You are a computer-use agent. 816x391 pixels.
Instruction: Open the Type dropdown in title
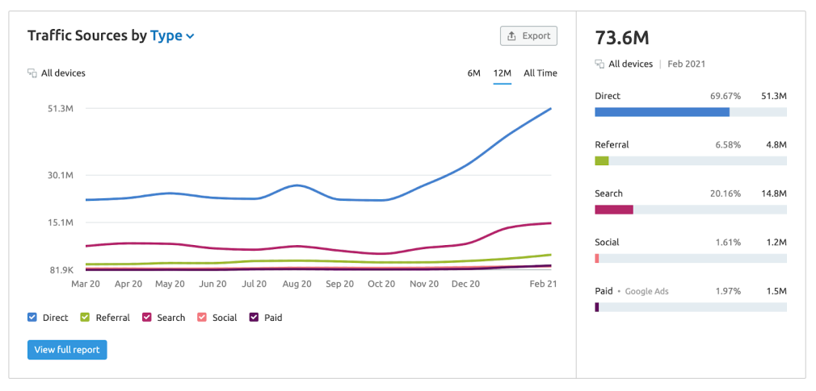(166, 36)
